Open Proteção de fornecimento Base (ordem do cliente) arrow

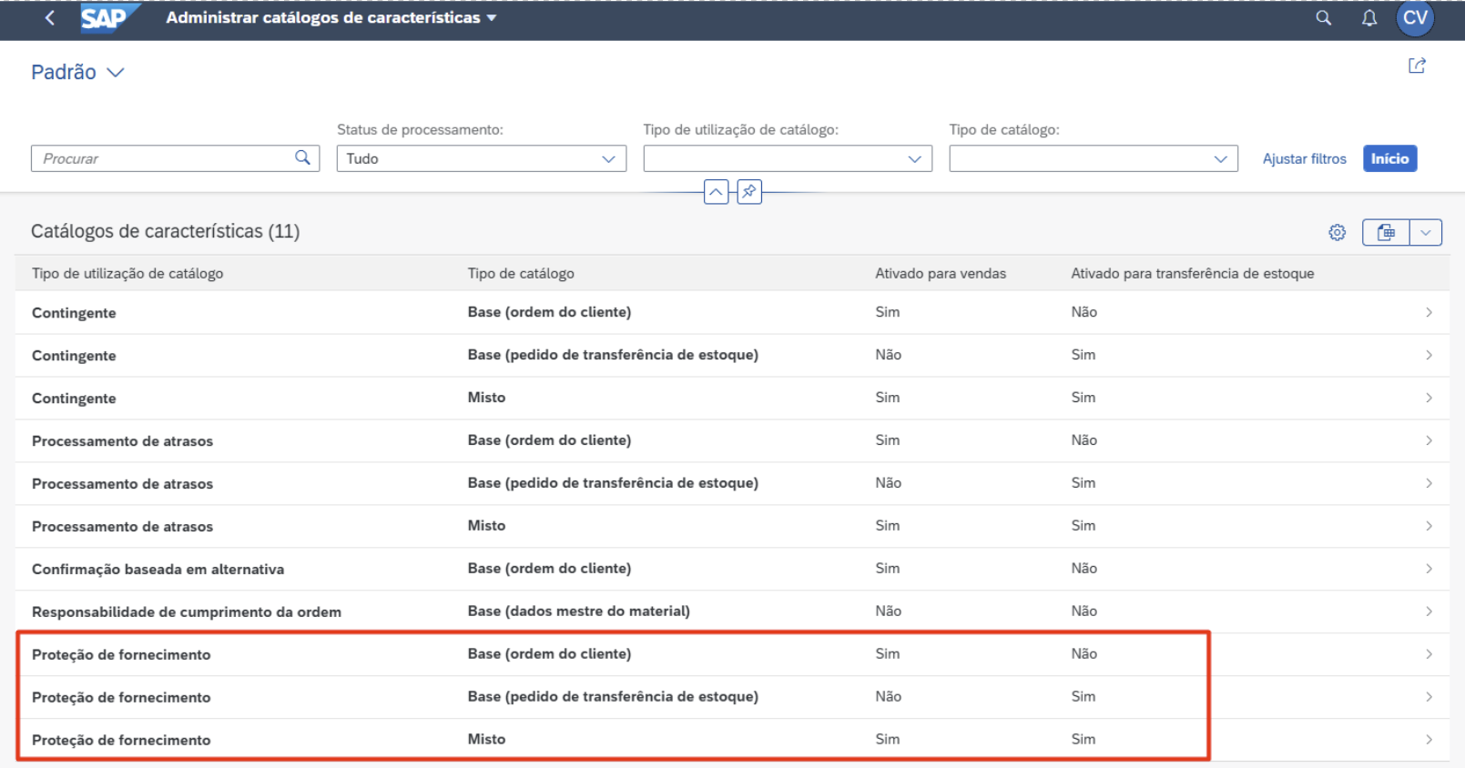coord(1429,654)
